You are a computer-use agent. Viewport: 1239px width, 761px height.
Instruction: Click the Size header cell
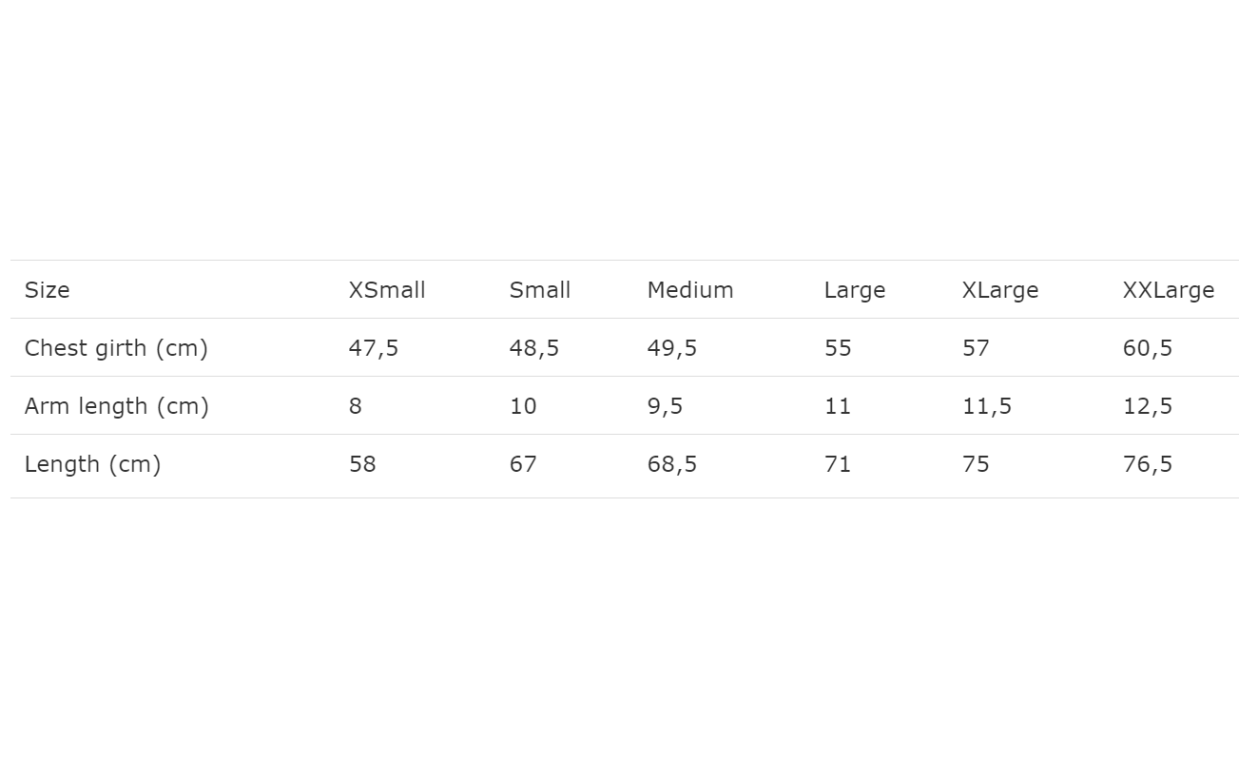point(48,290)
